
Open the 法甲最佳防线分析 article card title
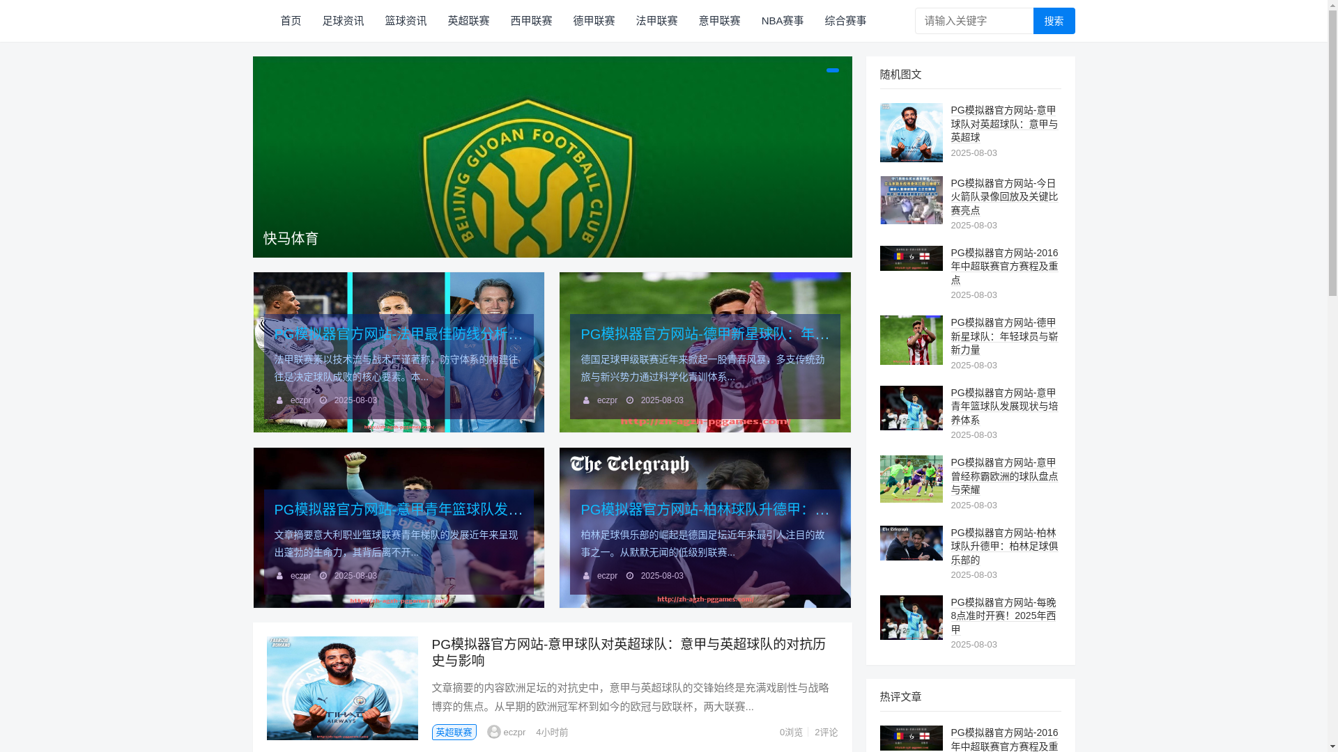pyautogui.click(x=399, y=334)
